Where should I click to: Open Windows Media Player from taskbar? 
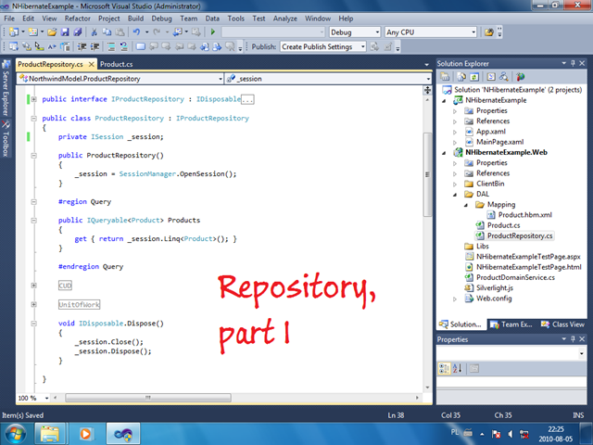[x=85, y=434]
